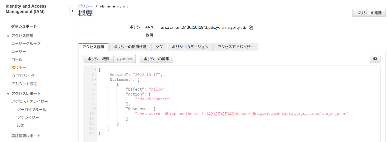
Task: Click the "2012-10-17" version value
Action: (146, 75)
